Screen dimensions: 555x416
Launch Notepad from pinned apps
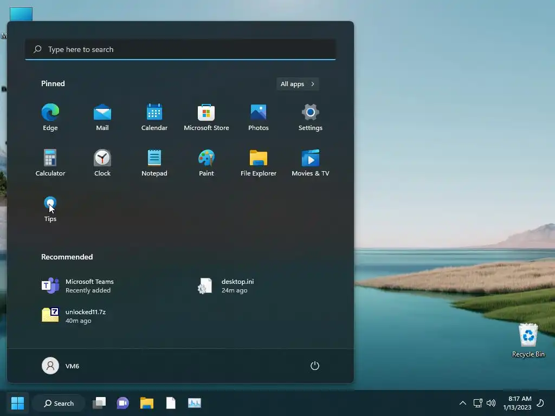coord(154,162)
